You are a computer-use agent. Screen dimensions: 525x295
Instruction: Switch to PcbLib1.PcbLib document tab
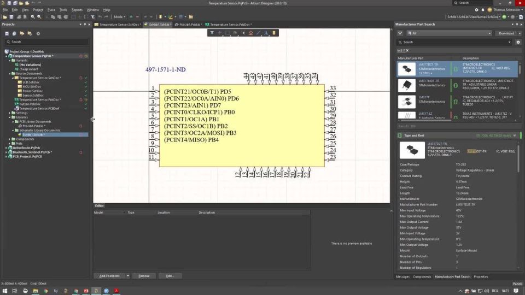click(x=189, y=25)
